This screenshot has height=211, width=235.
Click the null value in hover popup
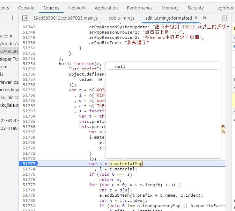point(120,66)
